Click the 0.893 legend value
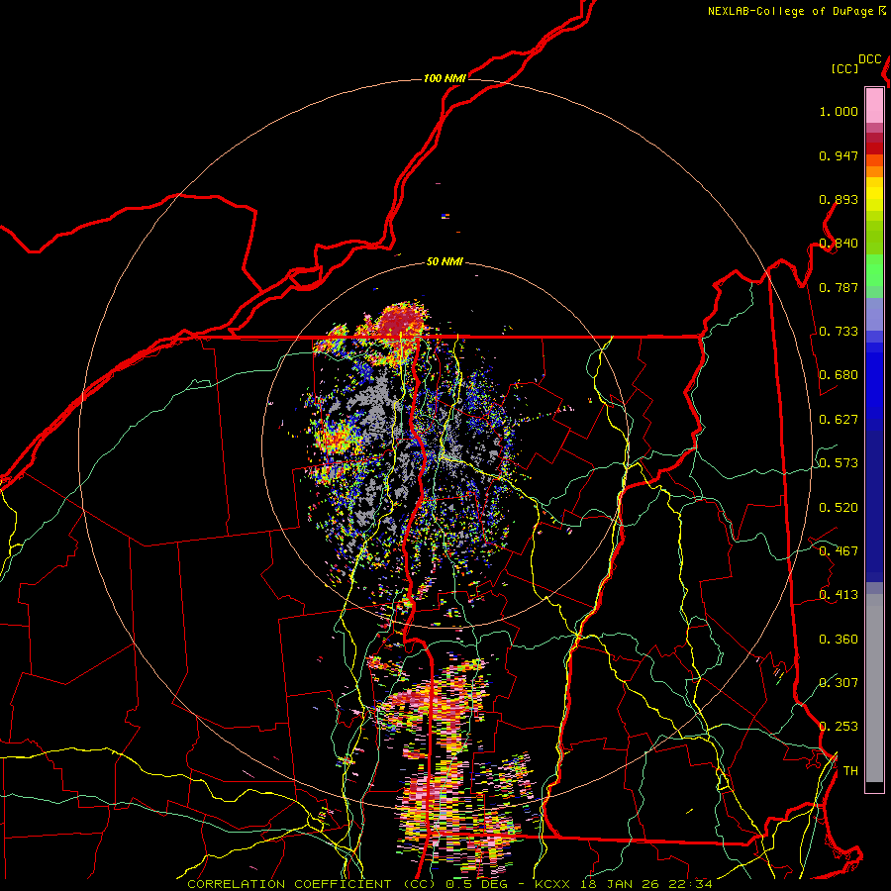The height and width of the screenshot is (891, 891). (x=839, y=199)
